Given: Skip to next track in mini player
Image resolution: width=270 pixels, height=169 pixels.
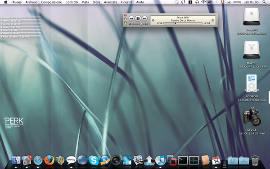Looking at the screenshot, I should pos(144,18).
